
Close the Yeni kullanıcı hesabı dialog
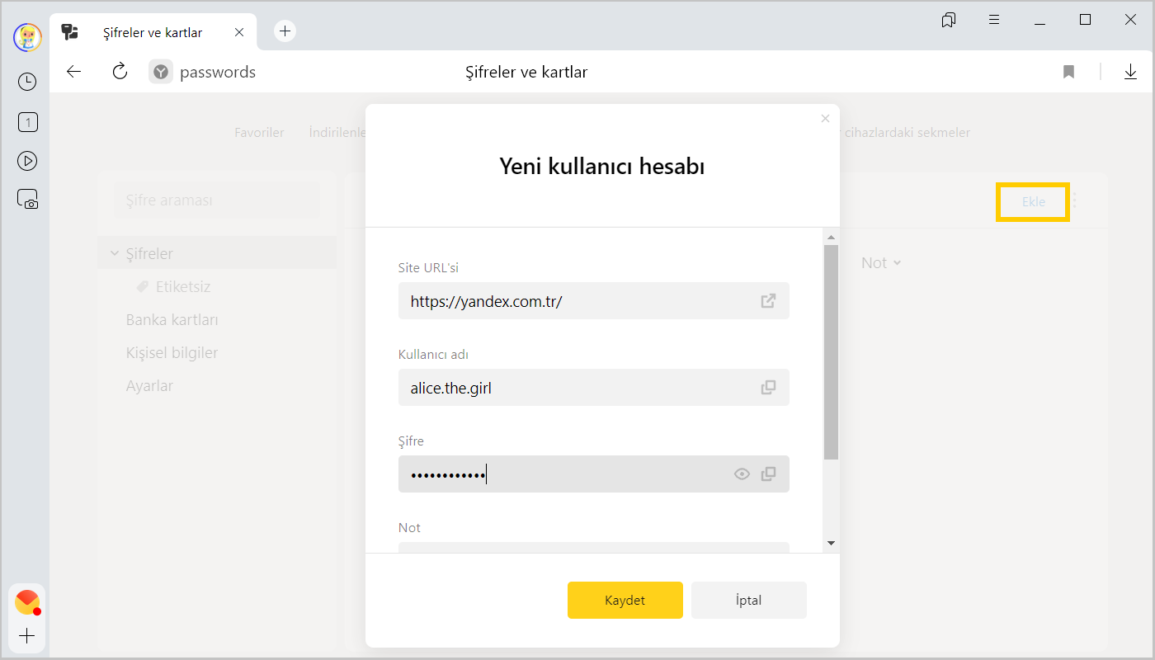click(825, 119)
